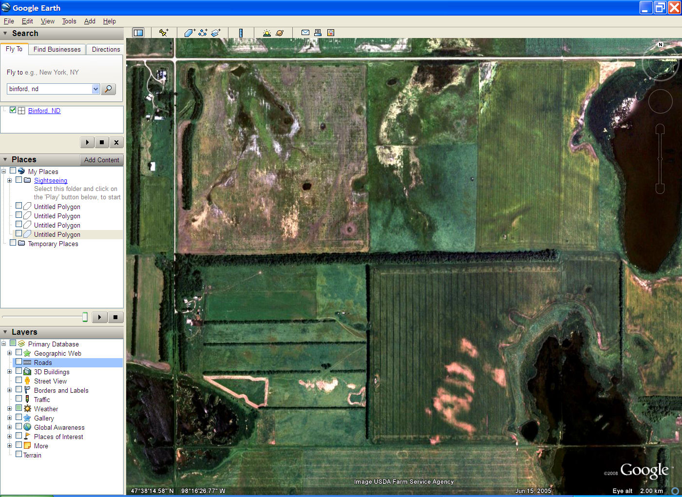This screenshot has width=682, height=497.
Task: Enable the Terrain layer checkbox
Action: tap(19, 454)
